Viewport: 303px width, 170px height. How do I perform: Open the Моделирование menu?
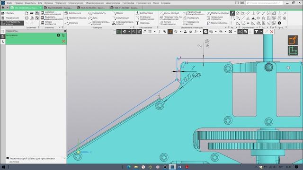point(95,3)
